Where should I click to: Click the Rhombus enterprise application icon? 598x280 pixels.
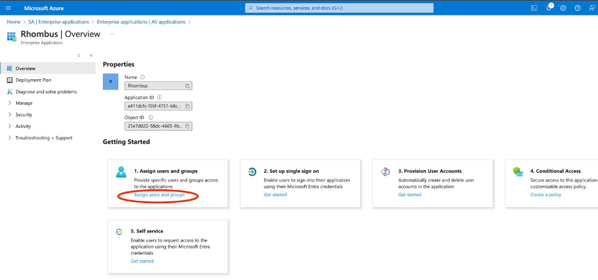pos(11,36)
